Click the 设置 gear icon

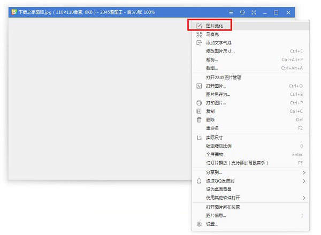[199, 224]
